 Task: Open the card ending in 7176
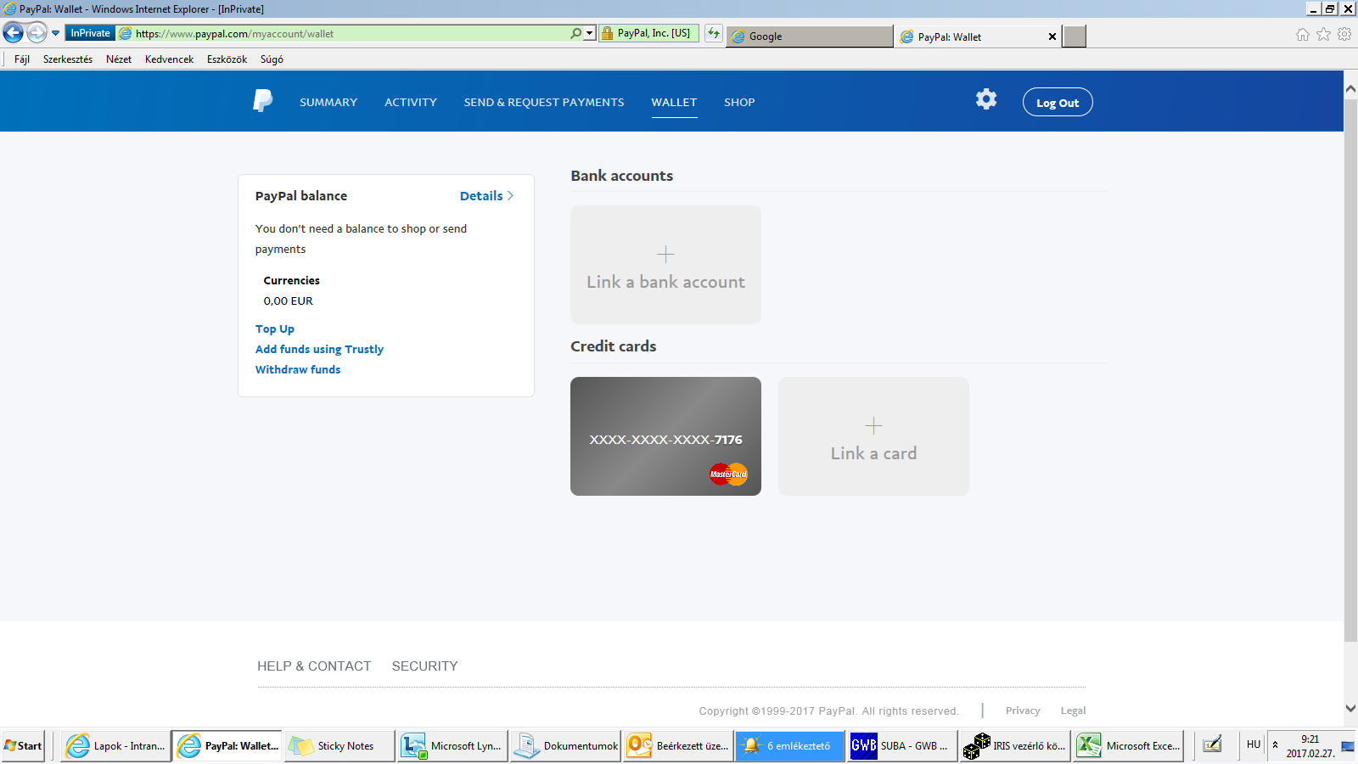coord(665,436)
